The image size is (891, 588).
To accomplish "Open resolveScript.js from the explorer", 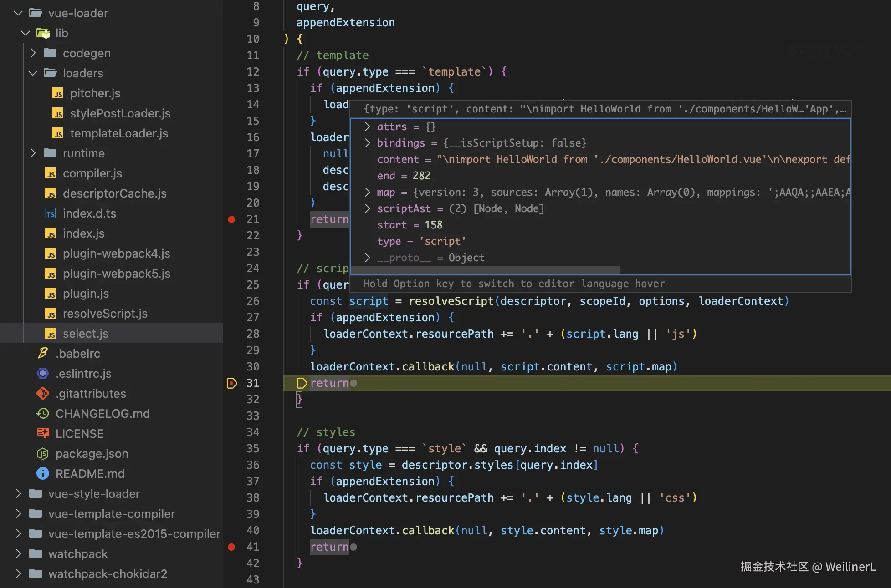I will [105, 314].
